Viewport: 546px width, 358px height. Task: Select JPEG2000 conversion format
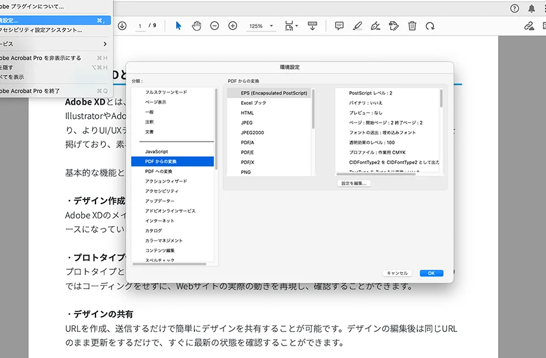tap(269, 133)
